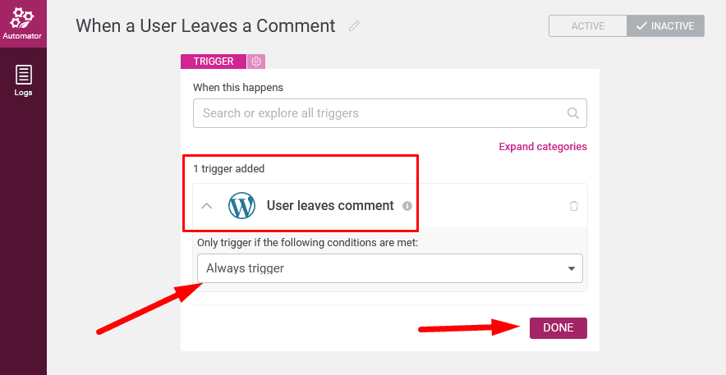Click the User leaves comment trigger title
The width and height of the screenshot is (726, 375).
(x=330, y=206)
